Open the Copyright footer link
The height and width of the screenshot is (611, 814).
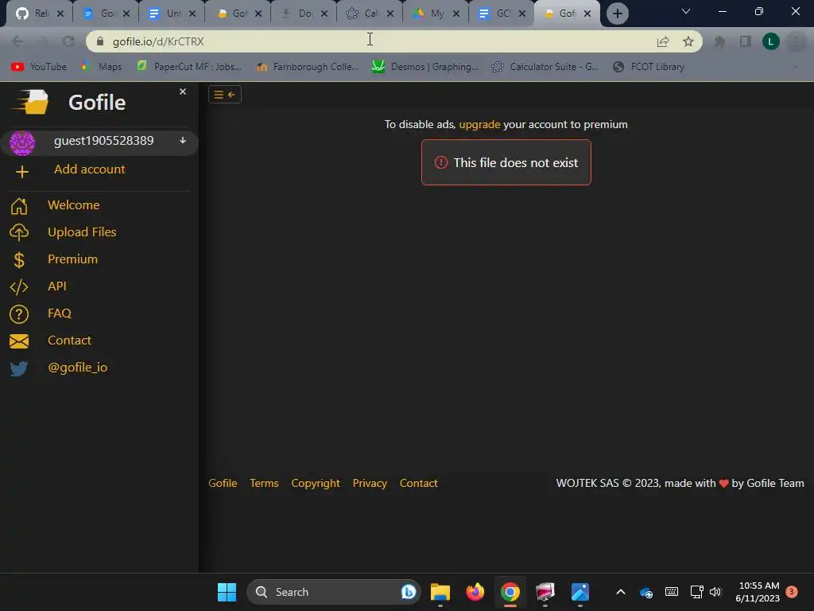click(x=316, y=483)
